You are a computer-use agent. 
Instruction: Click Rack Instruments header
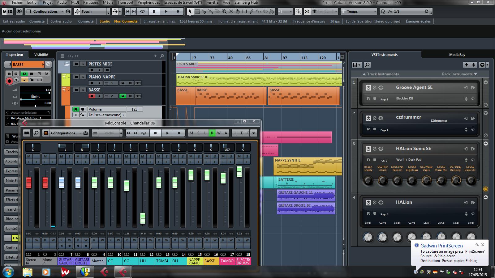click(x=460, y=74)
